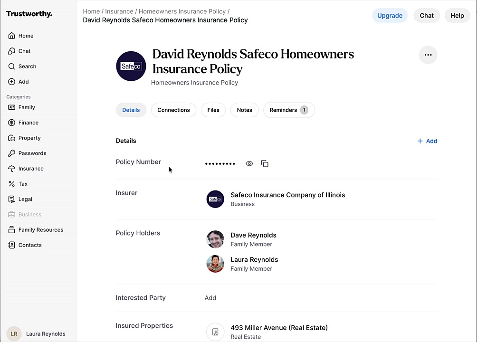Reveal policy number with eye icon
The height and width of the screenshot is (342, 477).
click(249, 164)
